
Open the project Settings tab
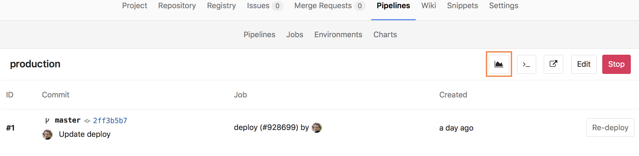pyautogui.click(x=504, y=6)
